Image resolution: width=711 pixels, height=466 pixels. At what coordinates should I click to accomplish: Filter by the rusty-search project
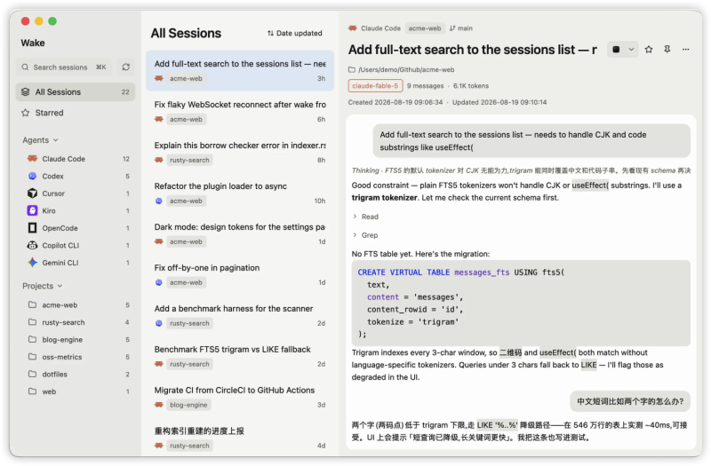[76, 322]
